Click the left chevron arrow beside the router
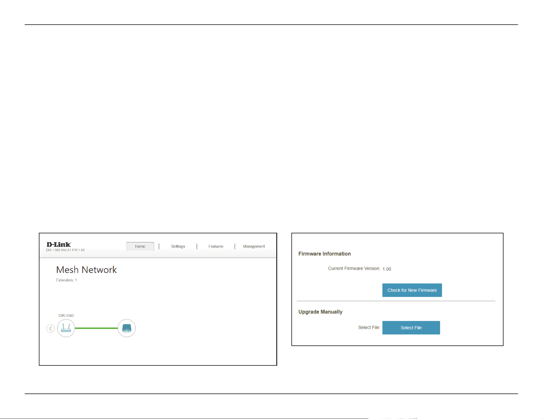This screenshot has width=543, height=419. (x=51, y=328)
